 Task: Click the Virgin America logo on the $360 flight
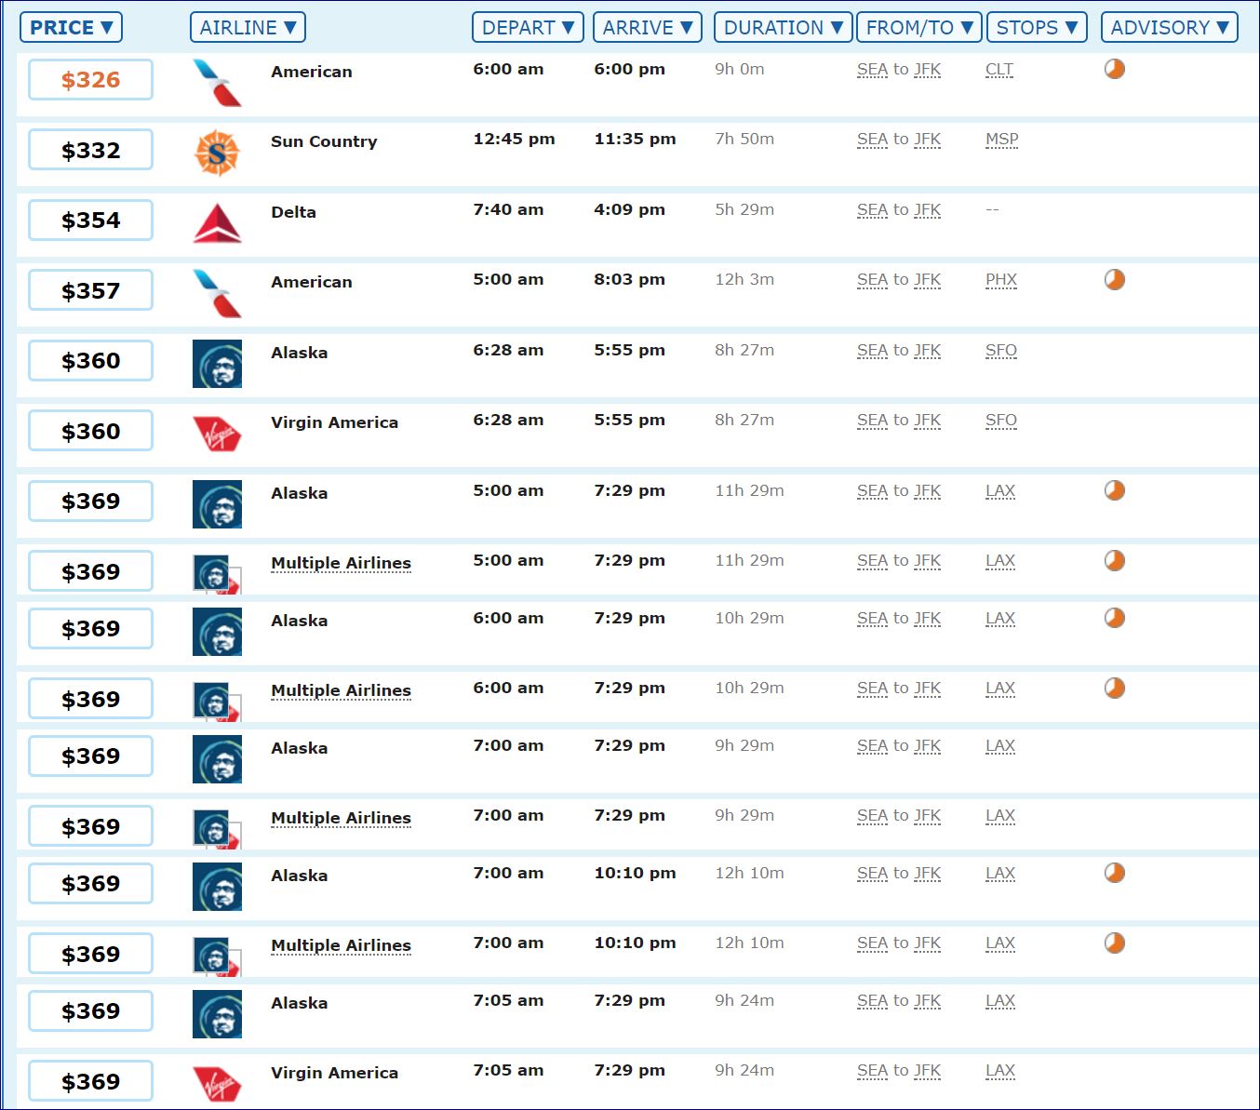(217, 434)
